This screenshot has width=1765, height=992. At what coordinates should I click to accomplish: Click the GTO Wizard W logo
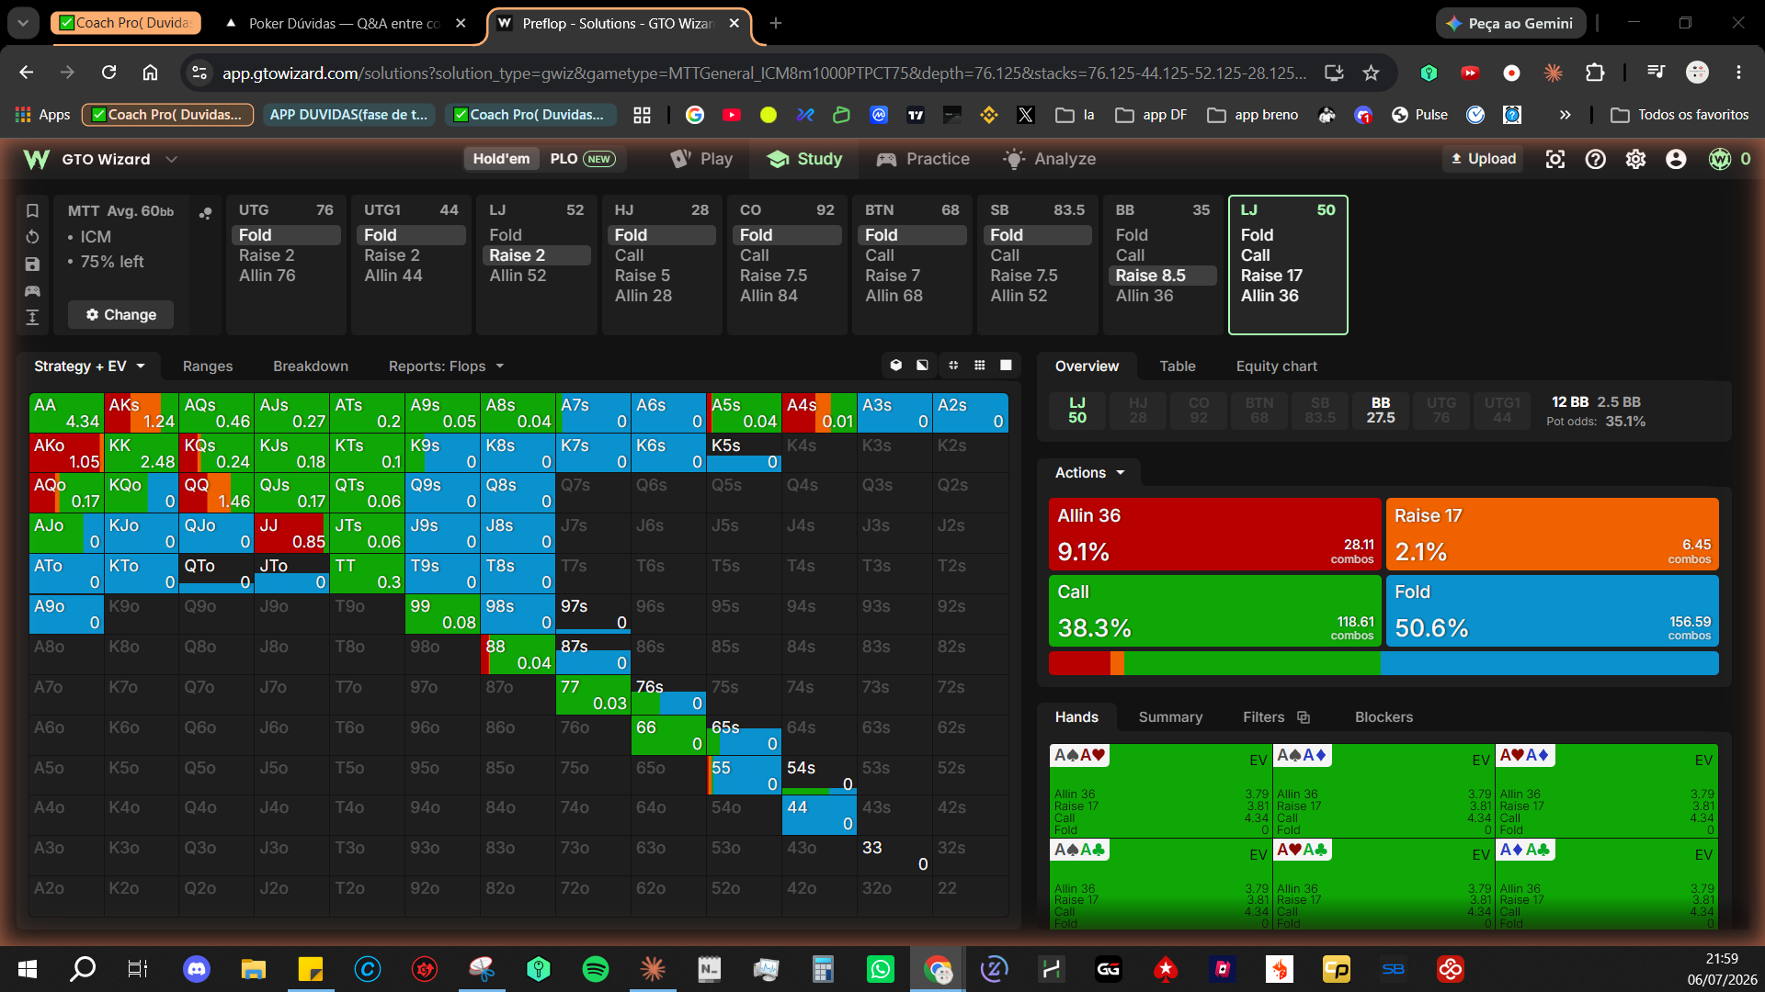click(37, 160)
